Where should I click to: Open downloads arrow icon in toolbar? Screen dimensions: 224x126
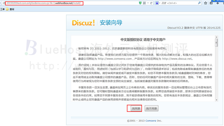click(x=218, y=3)
